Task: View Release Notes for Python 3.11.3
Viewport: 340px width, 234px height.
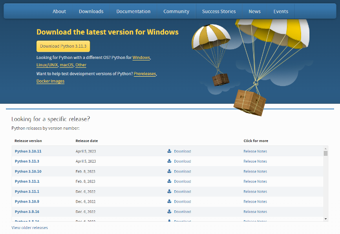Action: pyautogui.click(x=255, y=161)
